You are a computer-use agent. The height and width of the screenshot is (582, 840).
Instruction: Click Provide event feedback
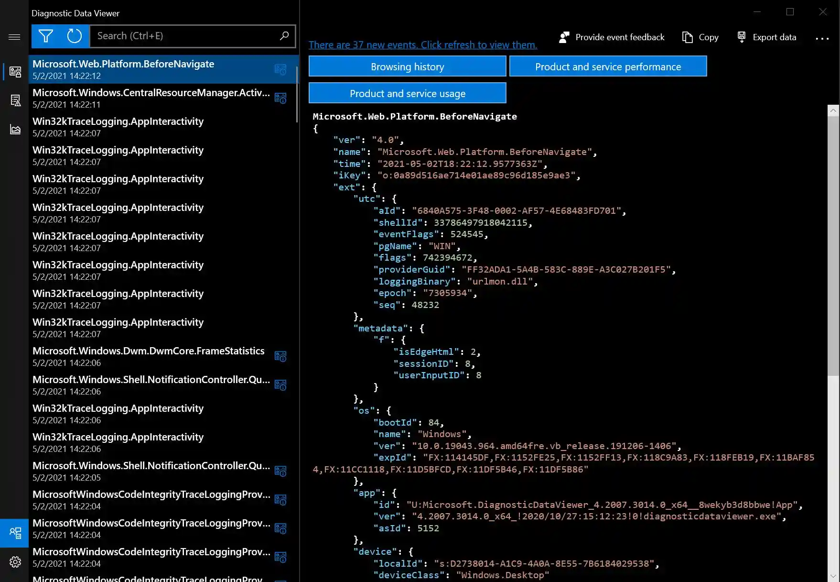click(612, 37)
